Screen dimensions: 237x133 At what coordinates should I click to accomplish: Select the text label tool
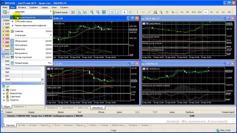point(167,12)
